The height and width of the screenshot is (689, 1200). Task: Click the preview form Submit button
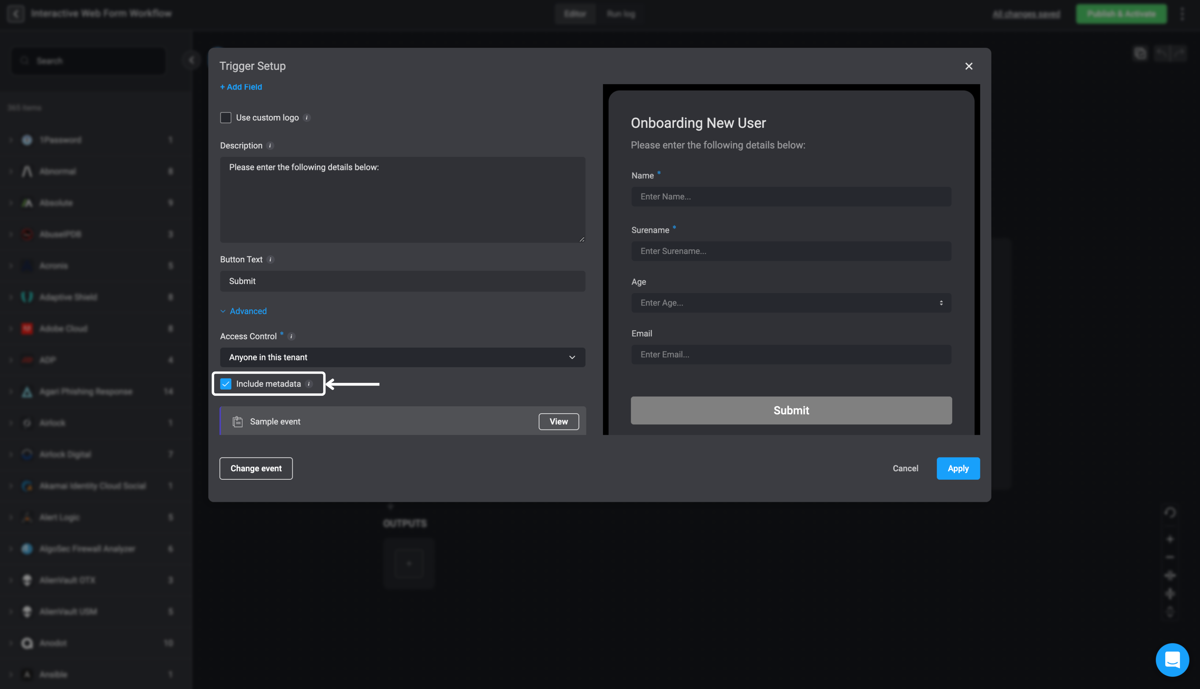(x=791, y=410)
